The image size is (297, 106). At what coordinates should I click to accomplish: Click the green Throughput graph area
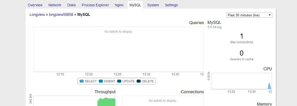coord(106,102)
